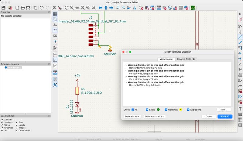Image resolution: width=243 pixels, height=141 pixels.
Task: Click the Run ERC button
Action: click(x=225, y=116)
